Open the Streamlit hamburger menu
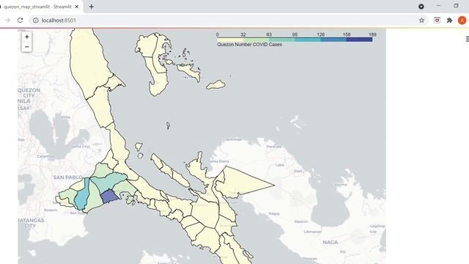 click(x=468, y=39)
